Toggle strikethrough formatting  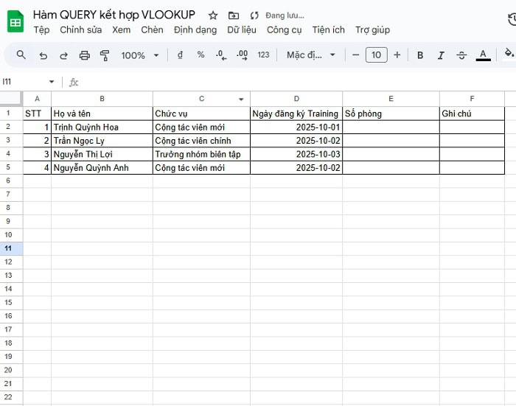pyautogui.click(x=461, y=55)
